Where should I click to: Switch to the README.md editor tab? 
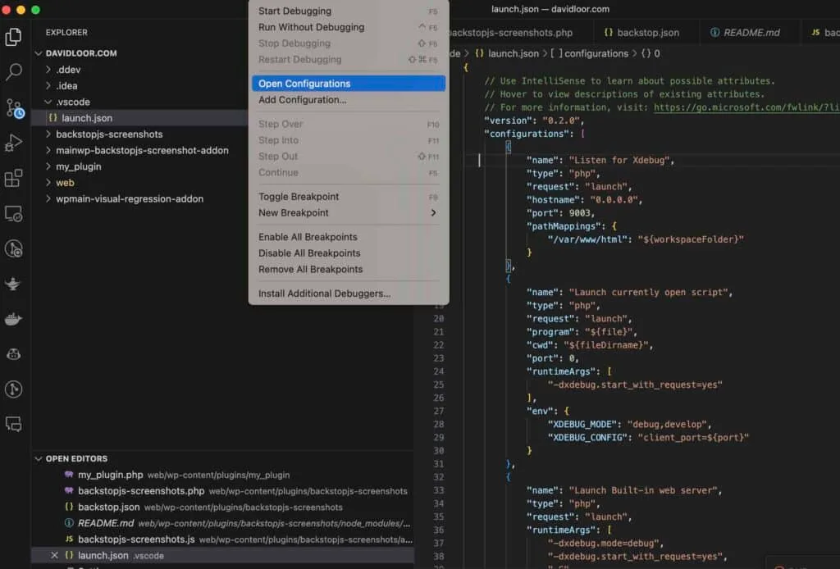tap(749, 33)
